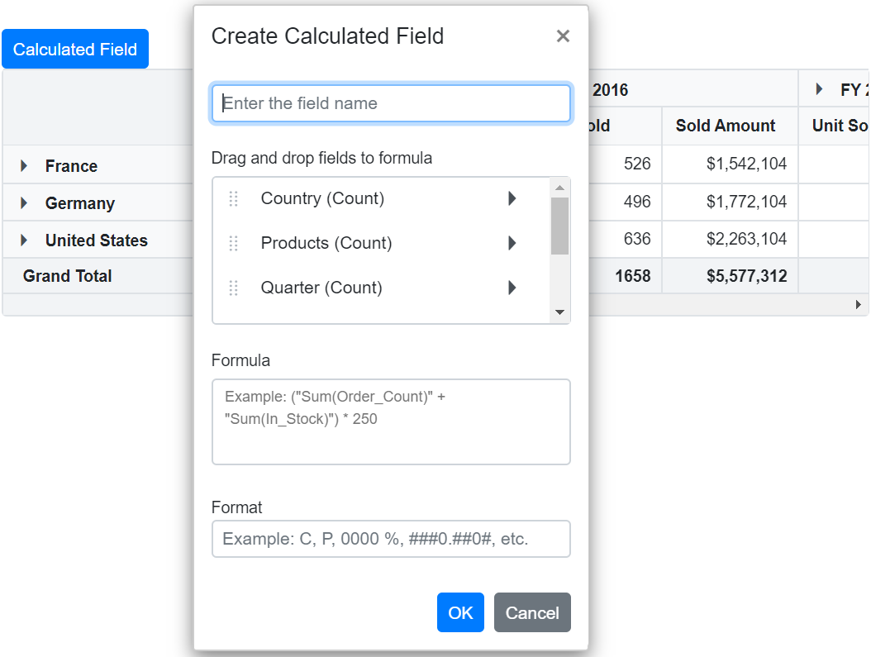Click the Format input field
Image resolution: width=871 pixels, height=657 pixels.
391,539
